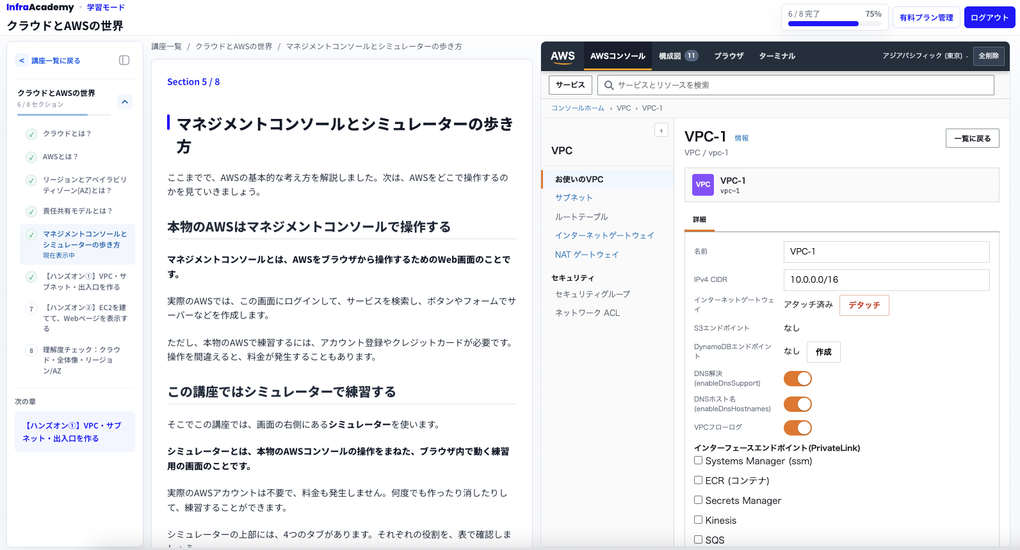
Task: Open お使いのVPC in VPC menu
Action: [608, 179]
